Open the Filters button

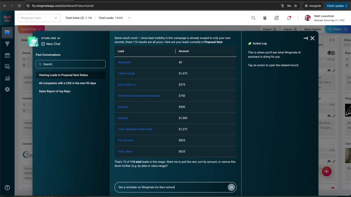[x=338, y=29]
